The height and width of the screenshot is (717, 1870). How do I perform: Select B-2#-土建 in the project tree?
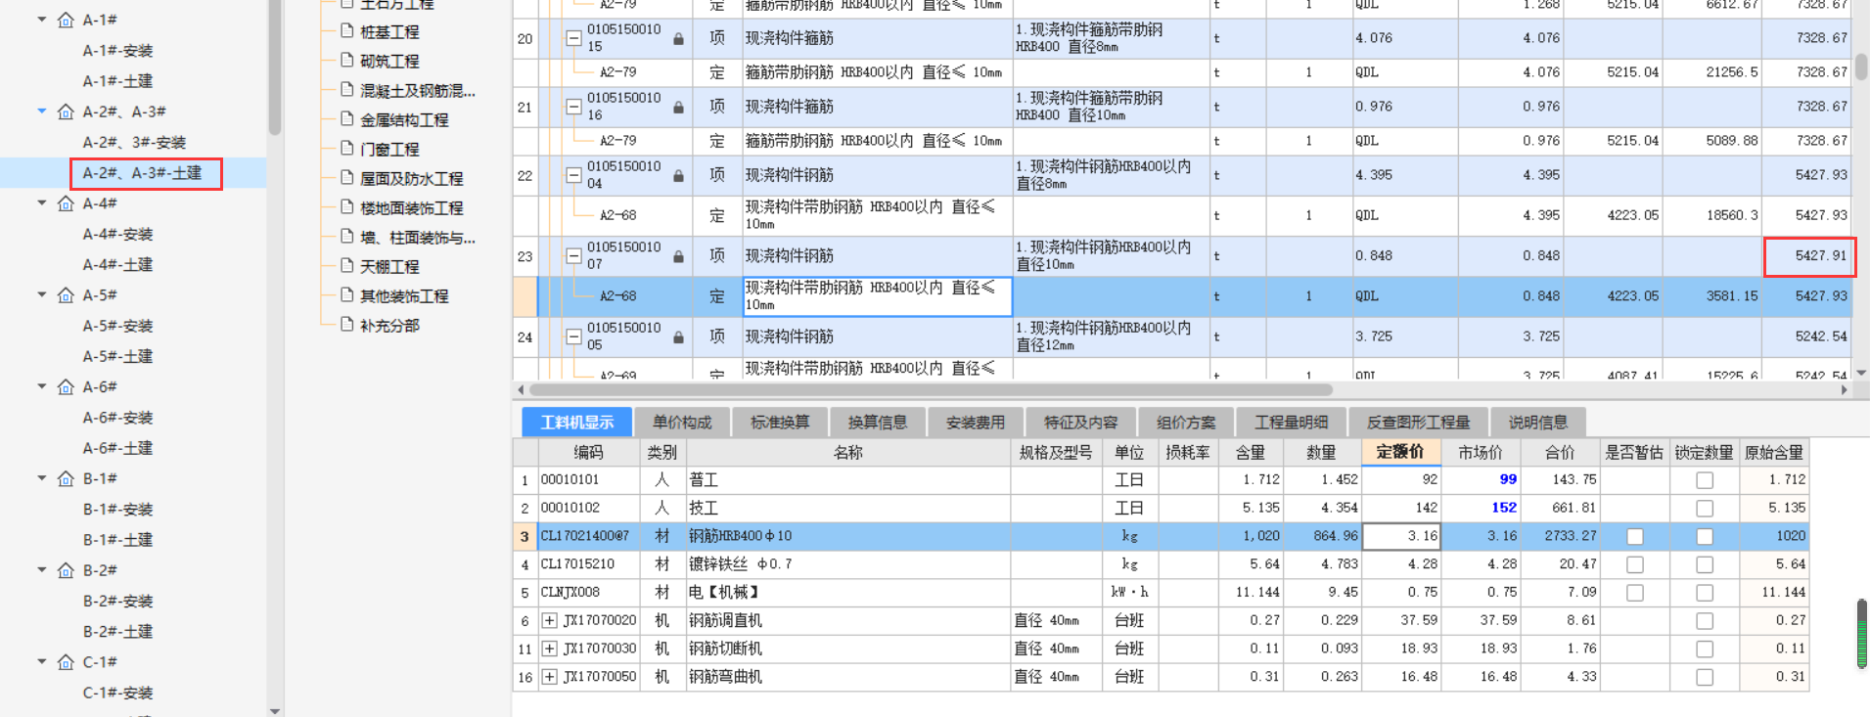tap(117, 631)
